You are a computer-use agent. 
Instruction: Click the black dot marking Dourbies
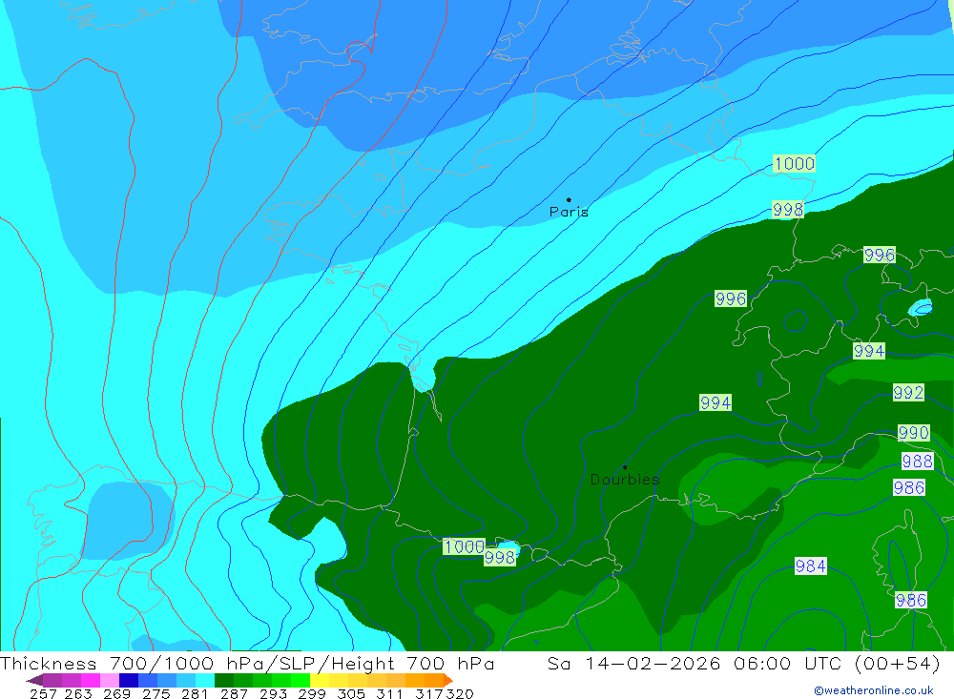coord(625,467)
